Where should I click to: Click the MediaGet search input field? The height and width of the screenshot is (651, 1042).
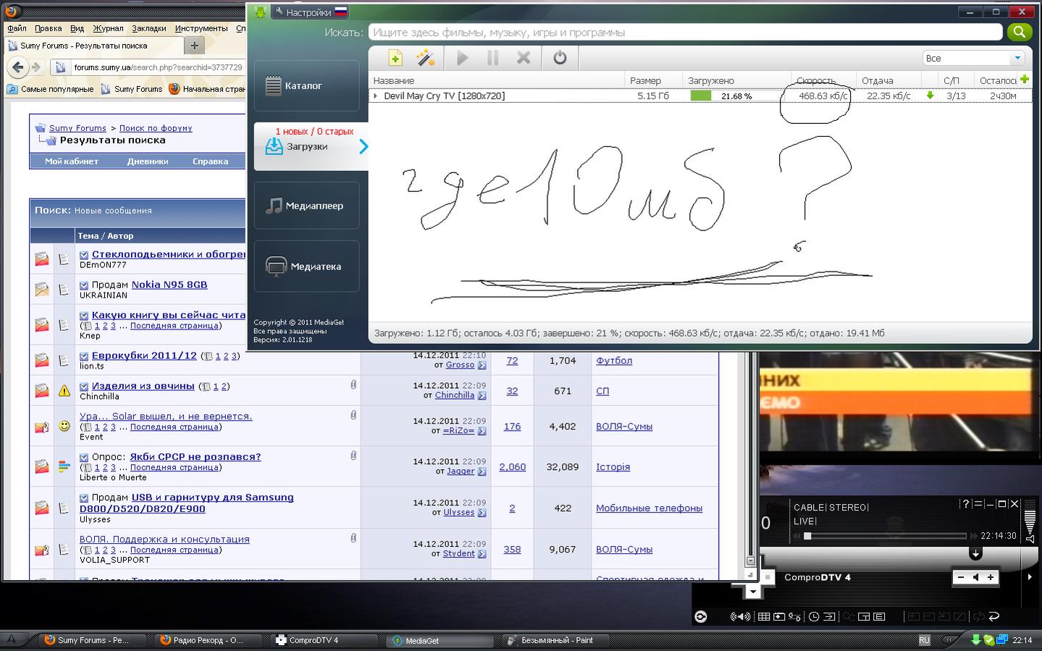684,32
